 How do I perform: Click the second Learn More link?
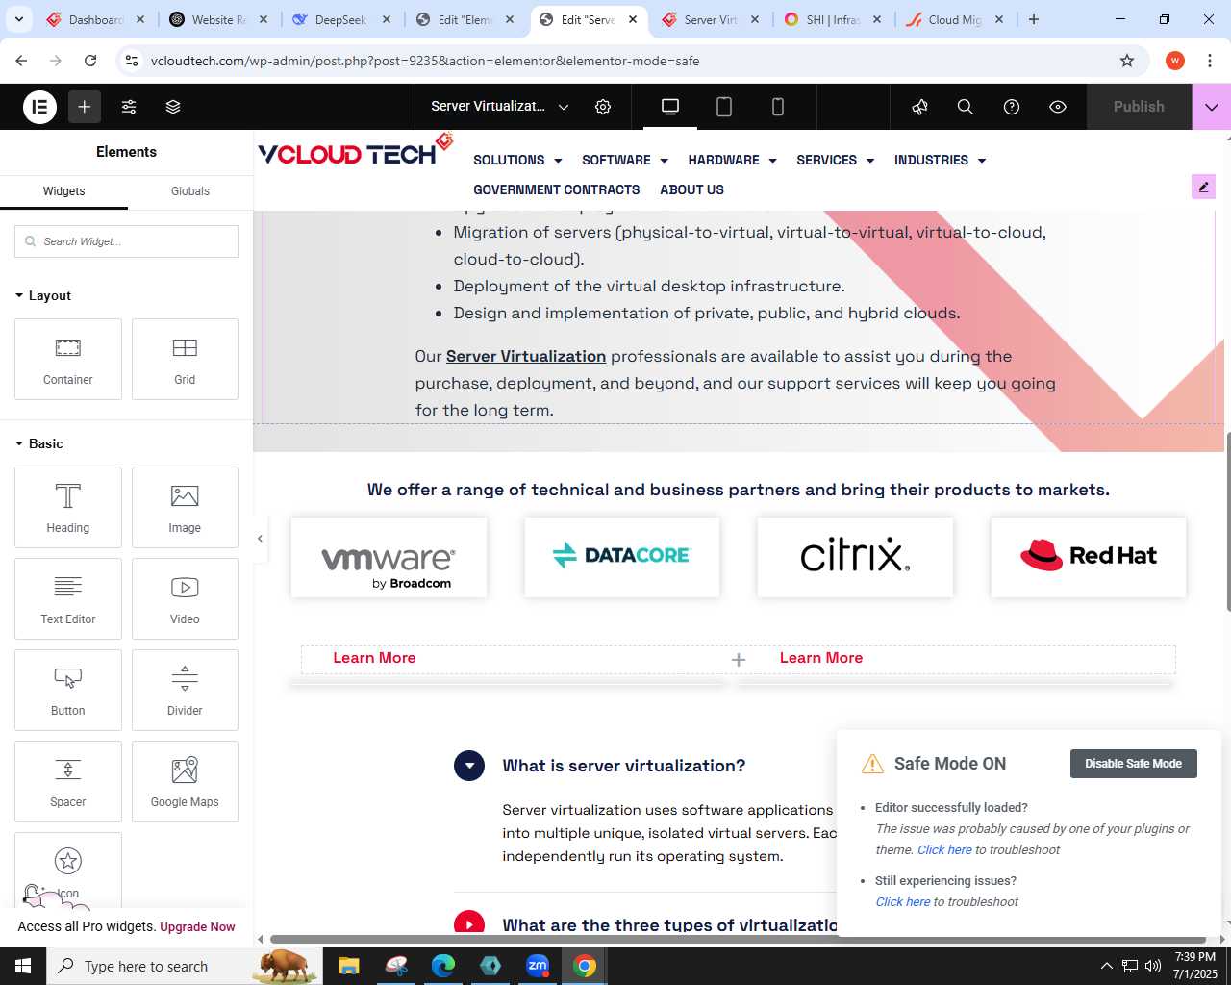821,658
